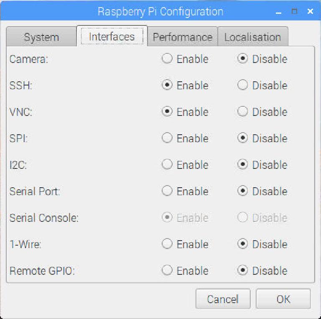Go to the Localisation tab

pos(252,37)
